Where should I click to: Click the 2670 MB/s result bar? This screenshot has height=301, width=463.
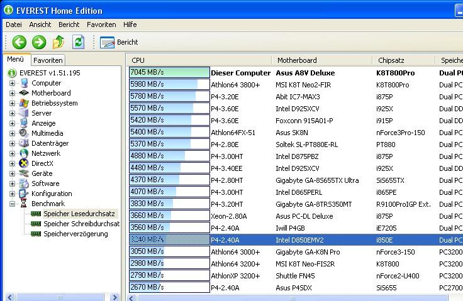tap(169, 287)
